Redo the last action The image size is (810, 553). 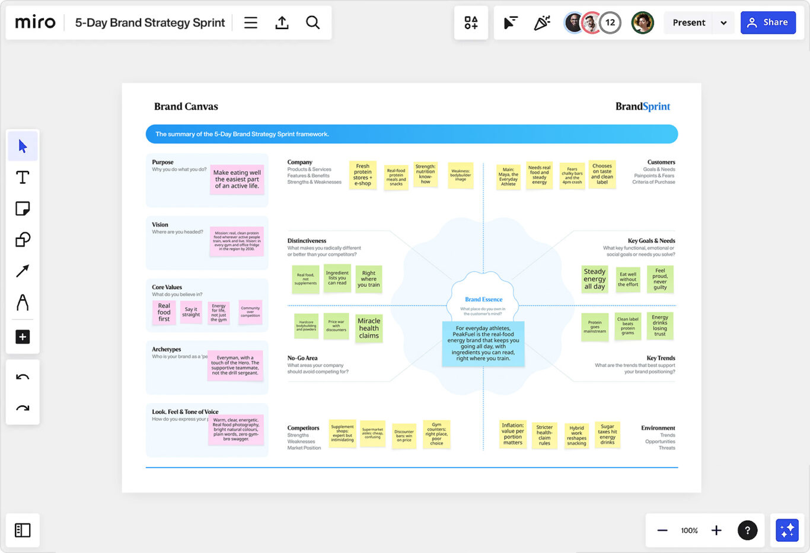point(23,408)
